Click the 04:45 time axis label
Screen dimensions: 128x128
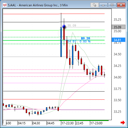click(x=50, y=123)
